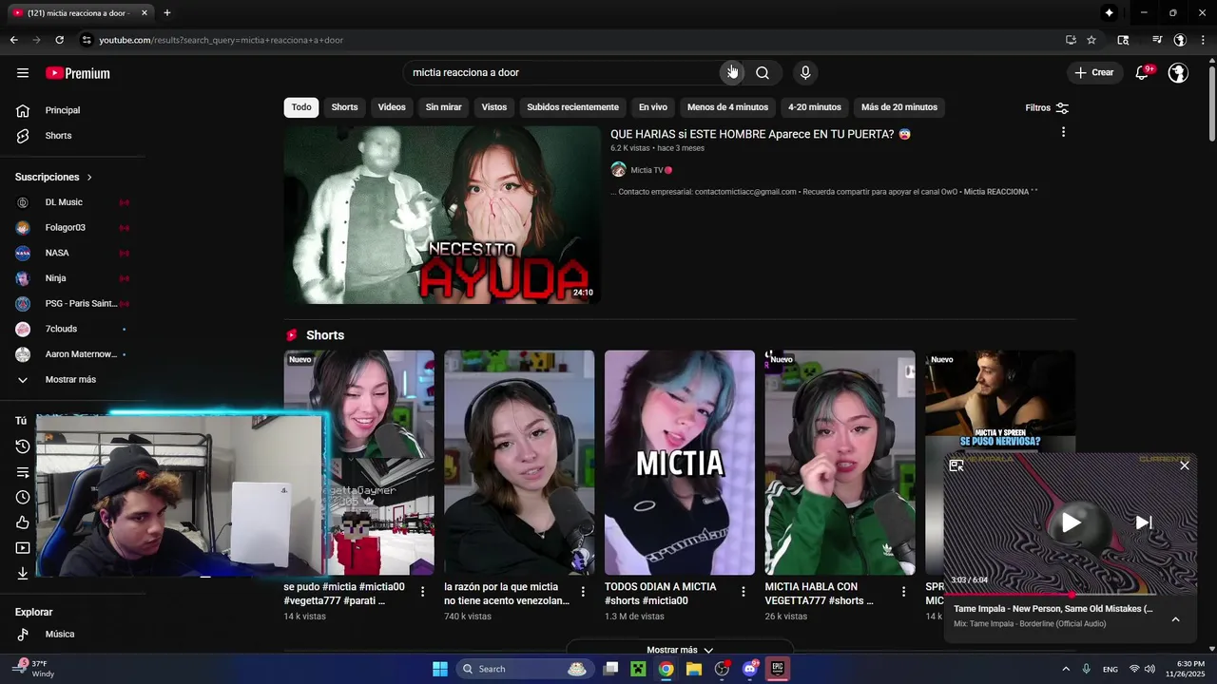Screen dimensions: 1217x684
Task: Click the YouTube Premium logo
Action: click(78, 73)
